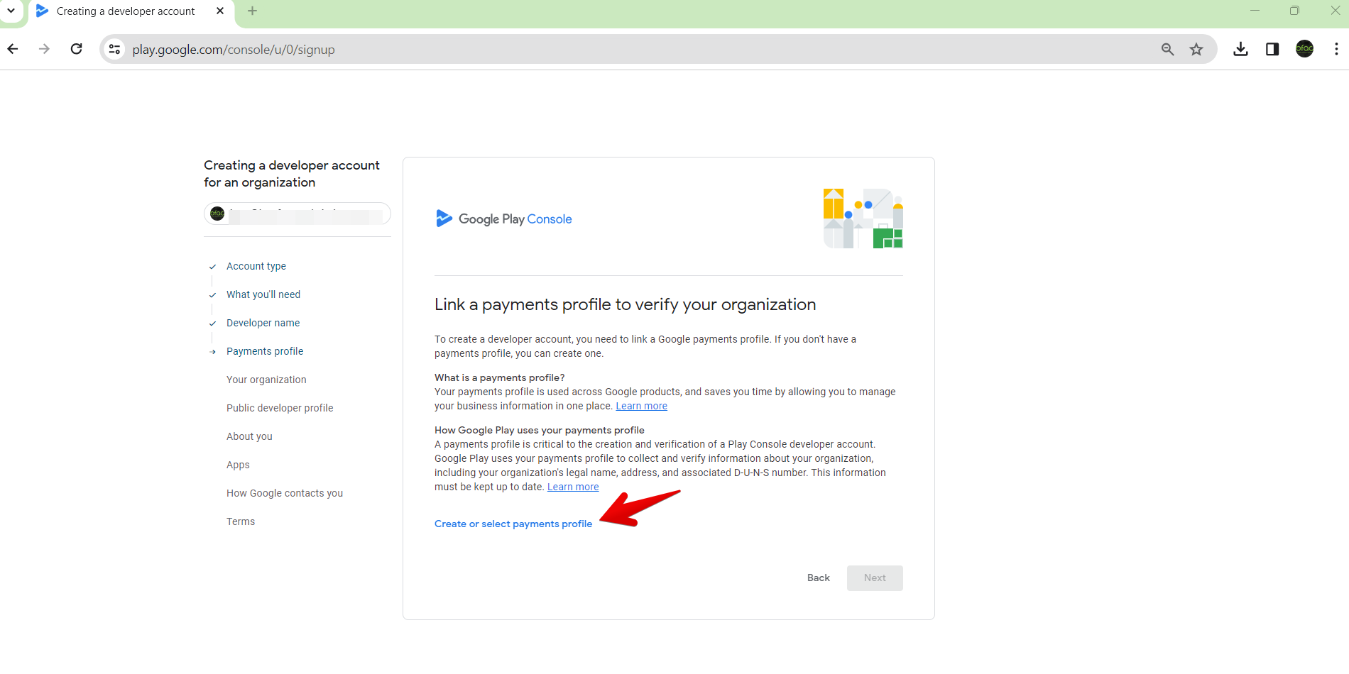Close the Creating a developer account tab

click(x=220, y=11)
